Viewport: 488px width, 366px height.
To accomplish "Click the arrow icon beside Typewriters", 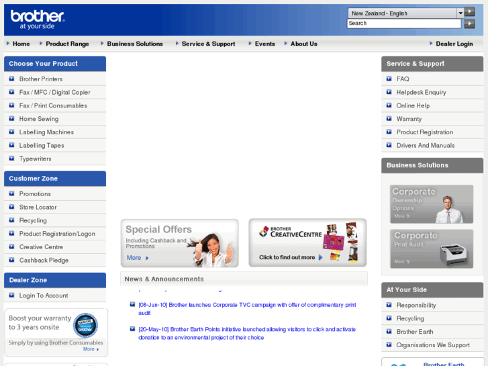I will (x=11, y=158).
